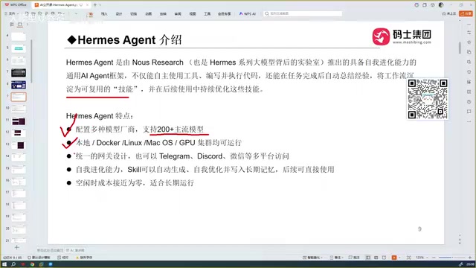The image size is (476, 268).
Task: Open Chrome from the taskbar
Action: coord(32,264)
